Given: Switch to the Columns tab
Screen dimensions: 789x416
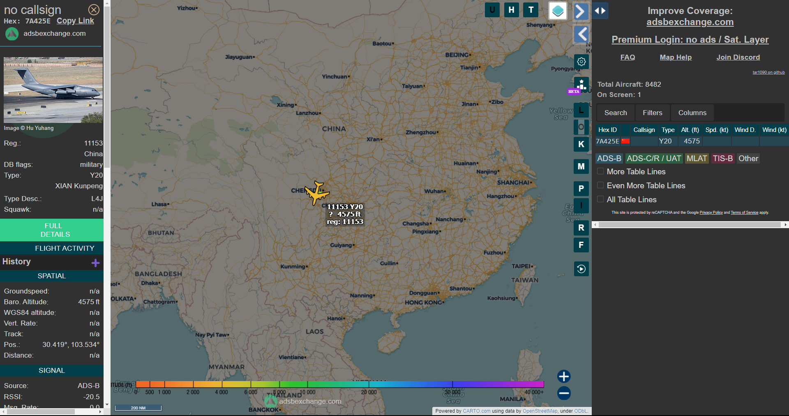Looking at the screenshot, I should [692, 113].
